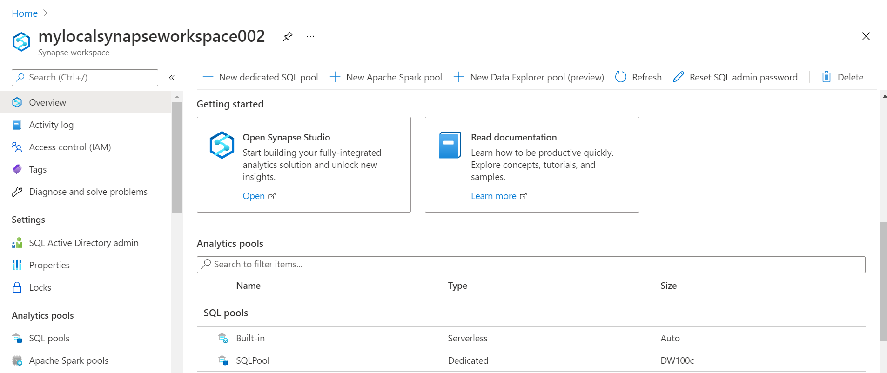Select Diagnose and solve problems
Image resolution: width=887 pixels, height=373 pixels.
(x=88, y=192)
